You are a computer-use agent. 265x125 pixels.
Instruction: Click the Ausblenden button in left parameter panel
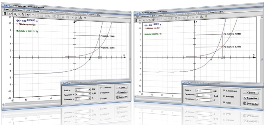pyautogui.click(x=122, y=97)
